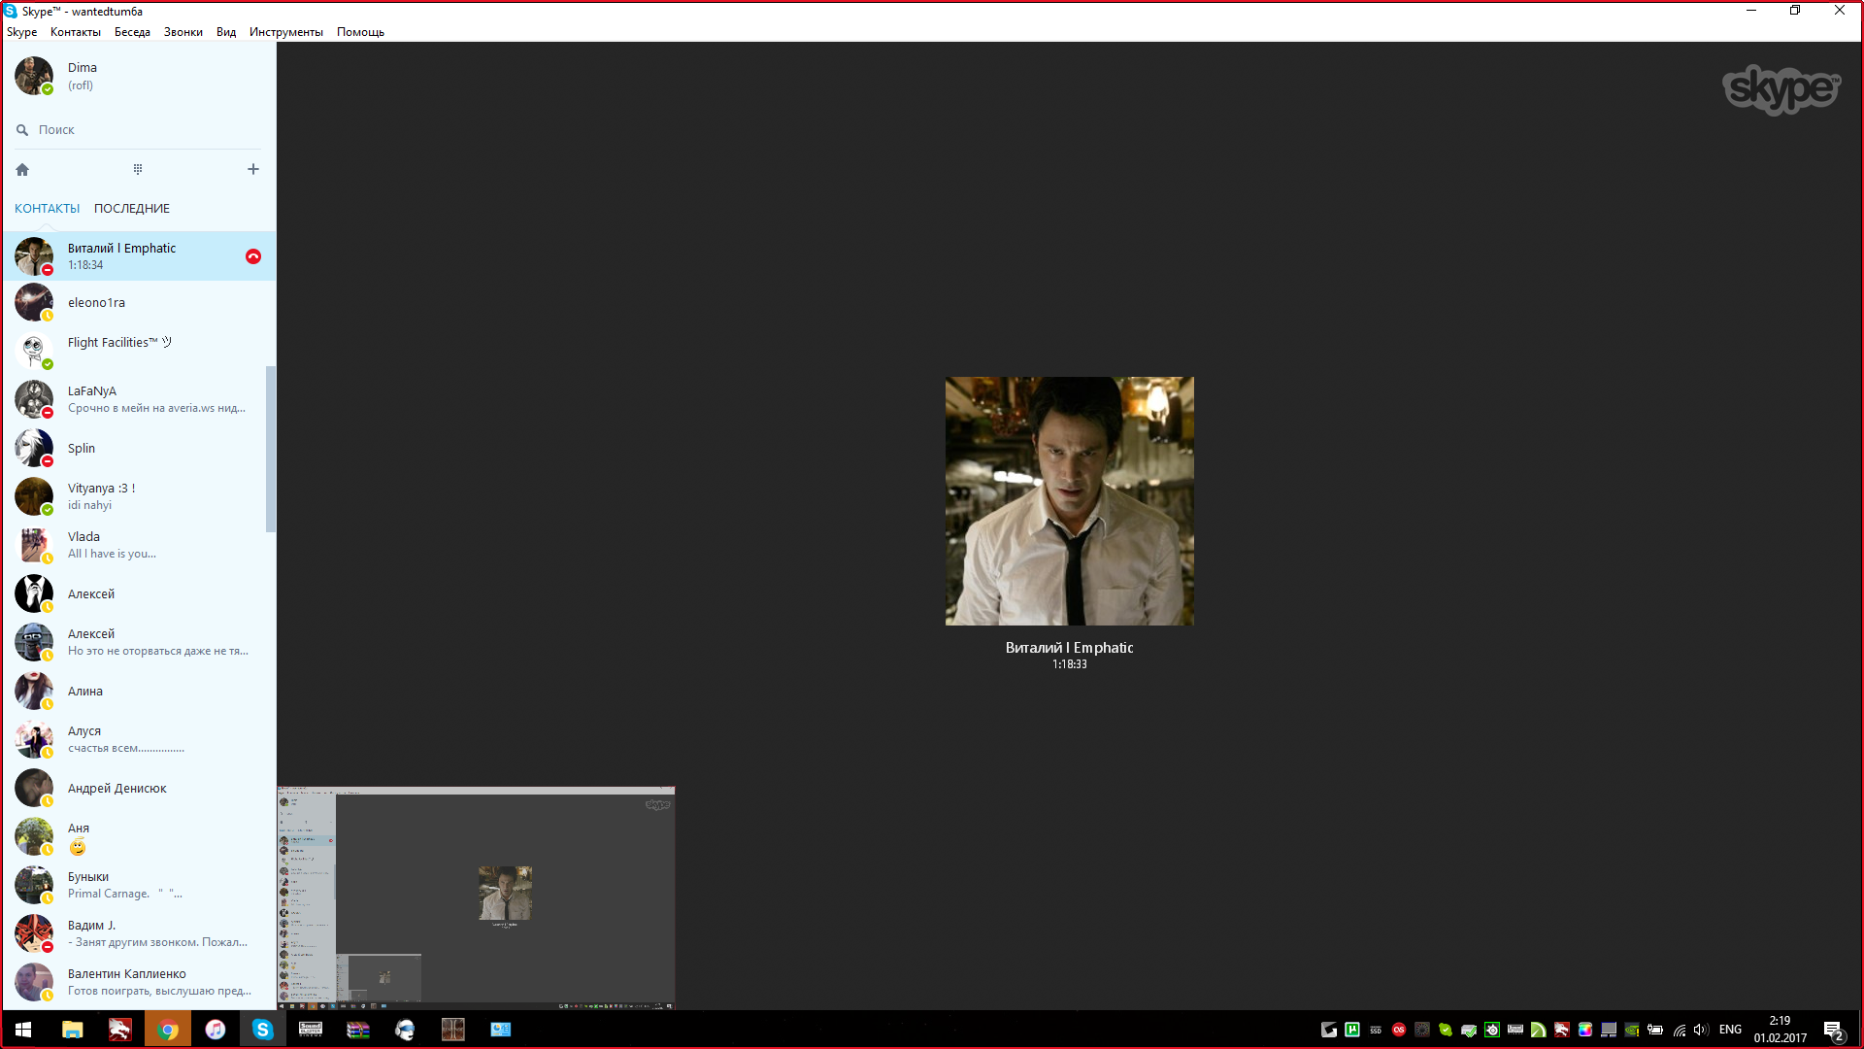This screenshot has height=1049, width=1864.
Task: End call with Виталий using red hang-up icon
Action: coord(253,256)
